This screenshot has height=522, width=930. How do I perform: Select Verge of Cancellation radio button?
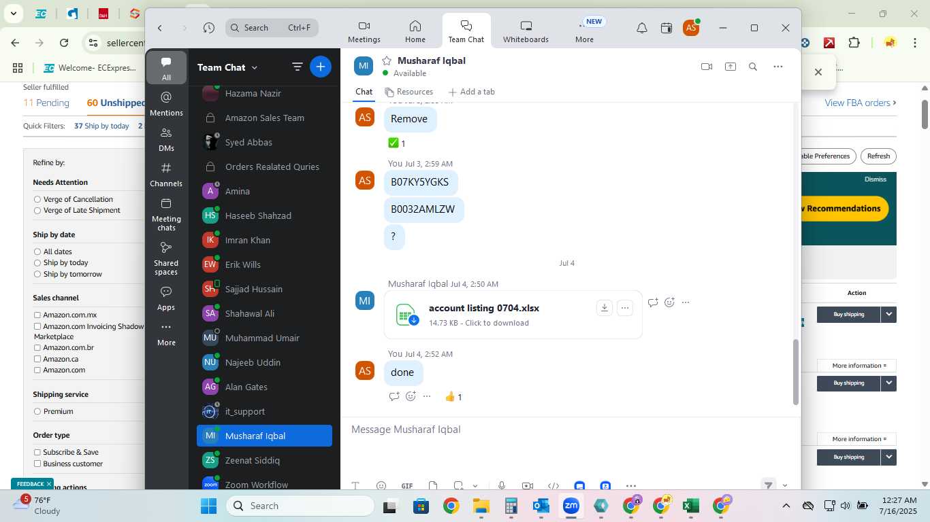pos(37,199)
